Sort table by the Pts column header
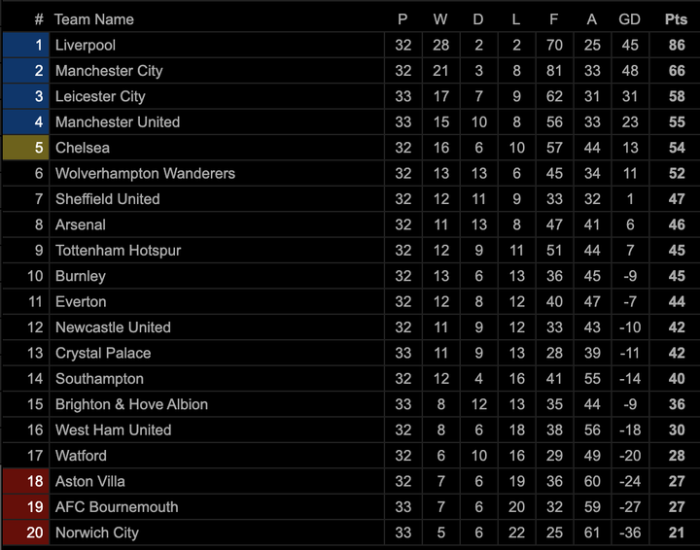Viewport: 700px width, 550px height. tap(676, 19)
